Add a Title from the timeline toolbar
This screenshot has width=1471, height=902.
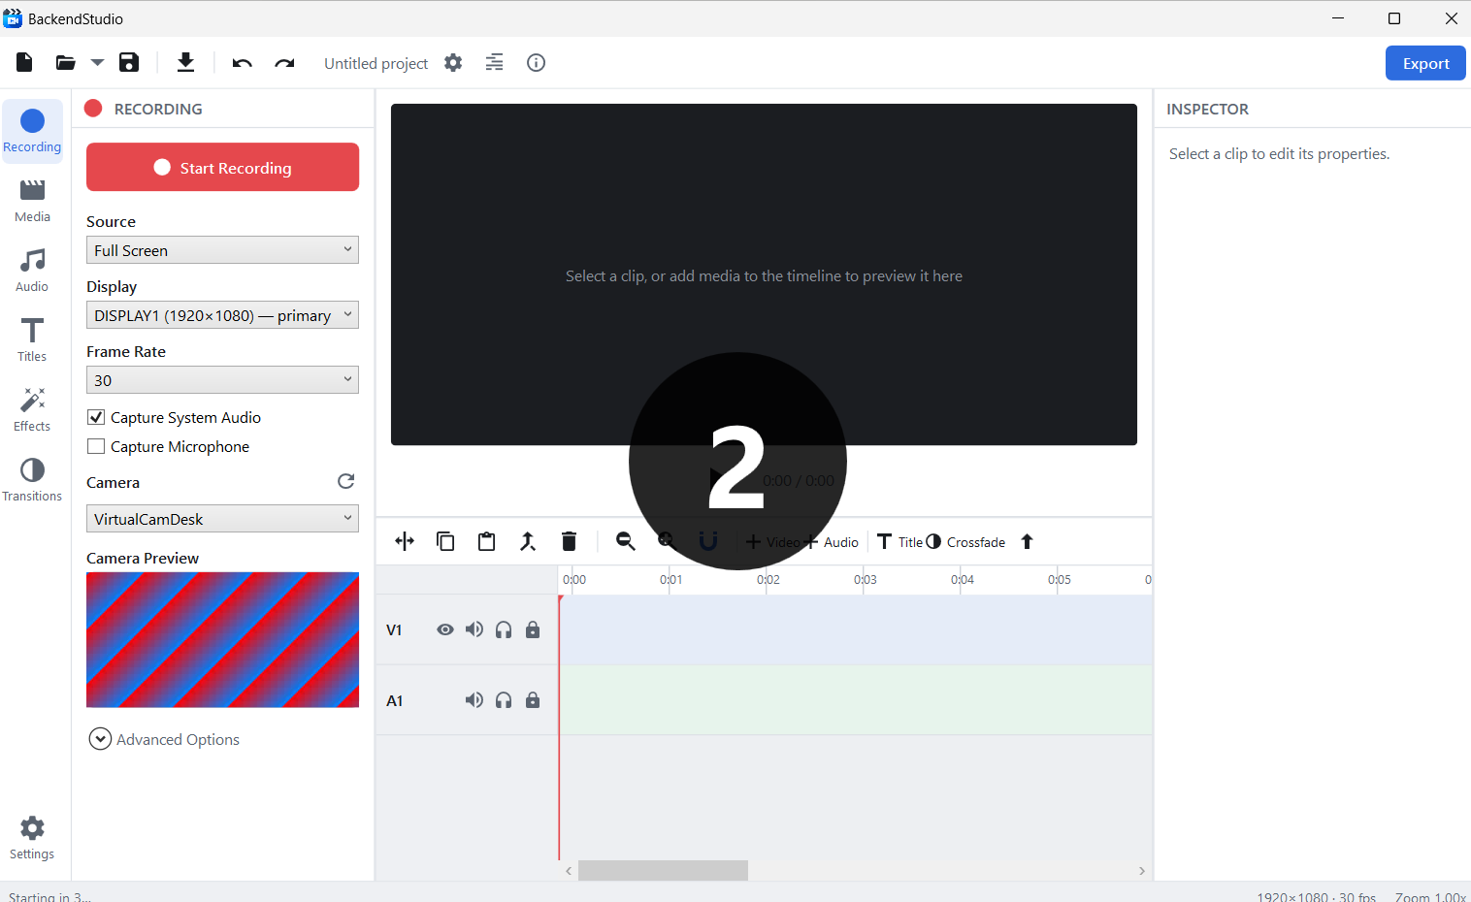pyautogui.click(x=899, y=541)
